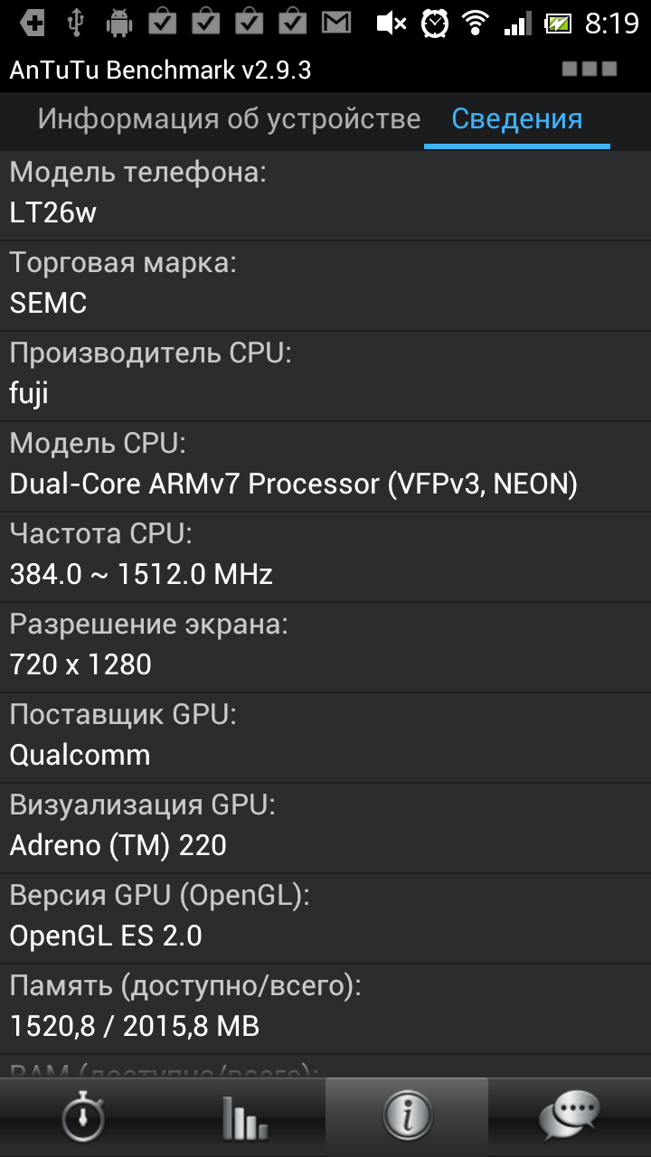This screenshot has width=651, height=1157.
Task: Switch to Информация об устройстве tab
Action: click(229, 119)
